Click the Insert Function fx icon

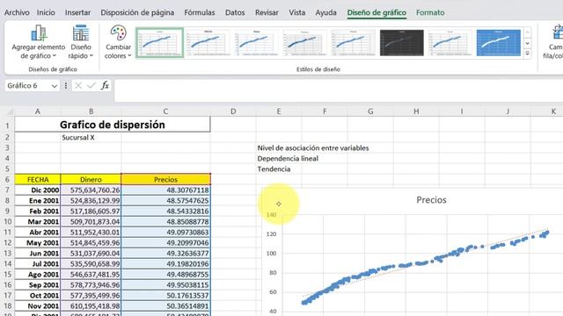click(105, 86)
